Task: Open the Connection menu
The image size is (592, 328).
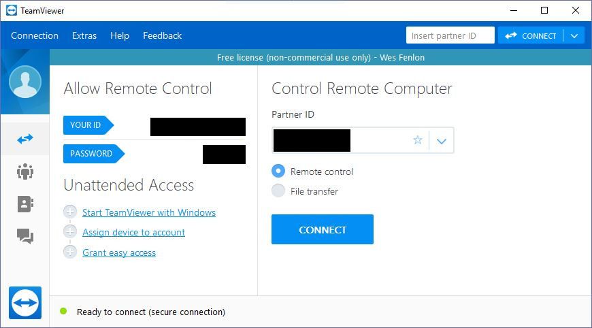Action: point(35,36)
